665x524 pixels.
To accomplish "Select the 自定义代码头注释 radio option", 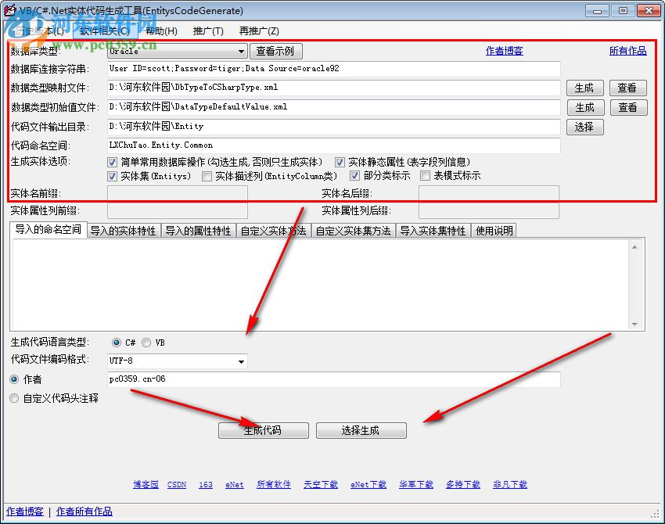I will tap(14, 398).
